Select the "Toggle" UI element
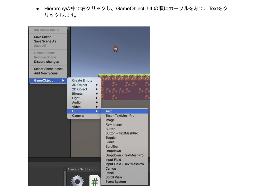The height and width of the screenshot is (190, 264). pos(110,138)
